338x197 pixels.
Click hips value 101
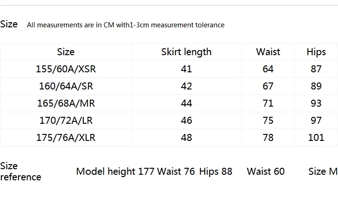coord(316,138)
